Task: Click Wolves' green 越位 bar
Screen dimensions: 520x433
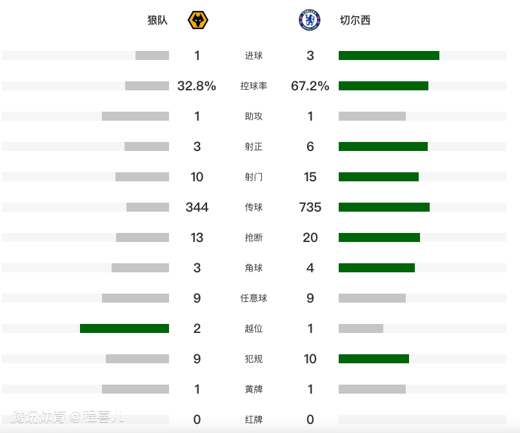Action: [125, 328]
